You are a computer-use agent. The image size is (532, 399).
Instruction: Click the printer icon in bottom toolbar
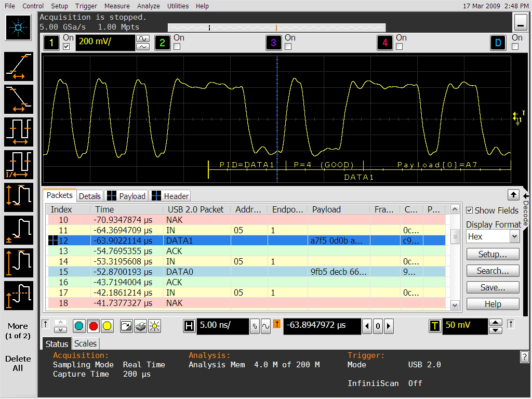tap(140, 326)
